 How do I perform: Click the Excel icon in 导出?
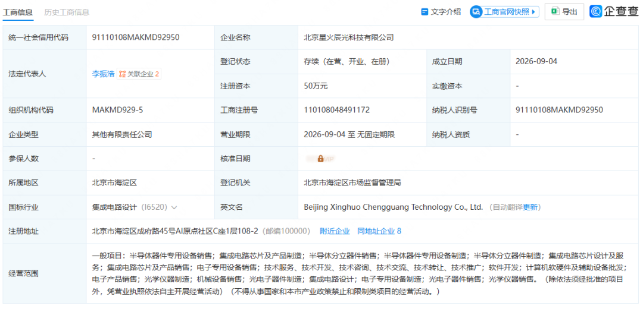(555, 12)
